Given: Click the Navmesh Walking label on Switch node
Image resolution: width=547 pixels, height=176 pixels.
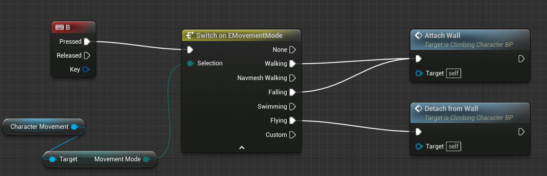Looking at the screenshot, I should 262,78.
